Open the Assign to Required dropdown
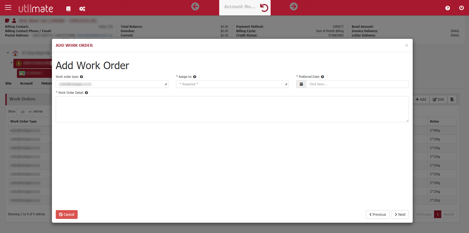This screenshot has width=469, height=233. tap(232, 84)
